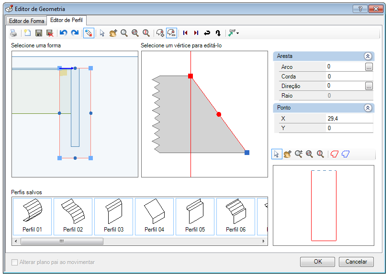Click the red polygon shape icon
Screen dimensions: 392x276
point(334,154)
